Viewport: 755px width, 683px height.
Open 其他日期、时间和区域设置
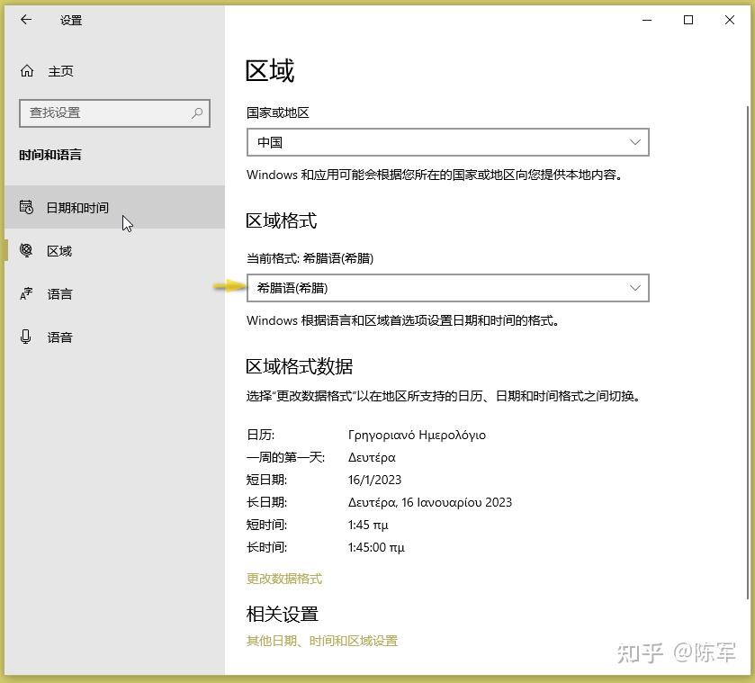coord(322,641)
